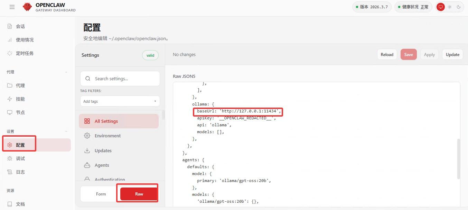The height and width of the screenshot is (210, 468).
Task: Switch to light theme sun icon
Action: pos(450,7)
